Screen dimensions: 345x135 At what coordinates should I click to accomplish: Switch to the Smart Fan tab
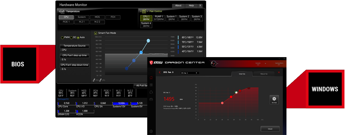[x=242, y=74]
